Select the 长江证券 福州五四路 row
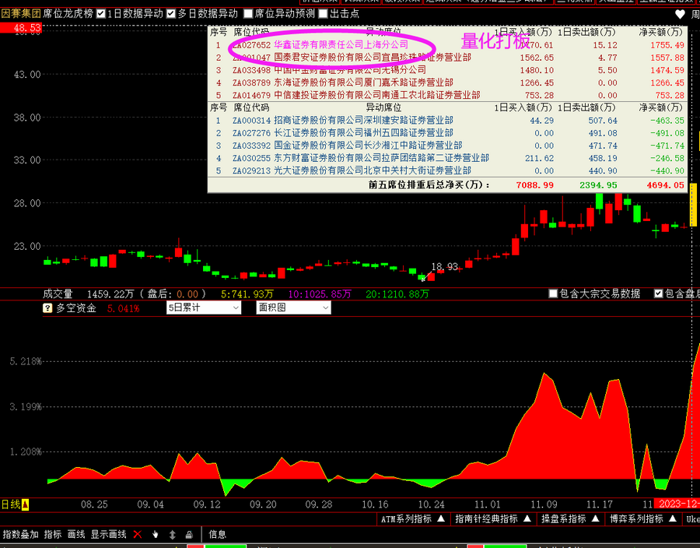This screenshot has height=548, width=700. pos(447,133)
